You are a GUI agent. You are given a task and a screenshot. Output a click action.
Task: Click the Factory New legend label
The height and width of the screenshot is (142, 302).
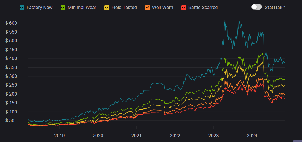(40, 7)
